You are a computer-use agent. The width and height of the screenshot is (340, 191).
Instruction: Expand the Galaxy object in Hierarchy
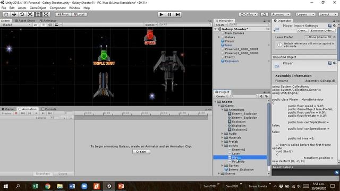pos(219,37)
